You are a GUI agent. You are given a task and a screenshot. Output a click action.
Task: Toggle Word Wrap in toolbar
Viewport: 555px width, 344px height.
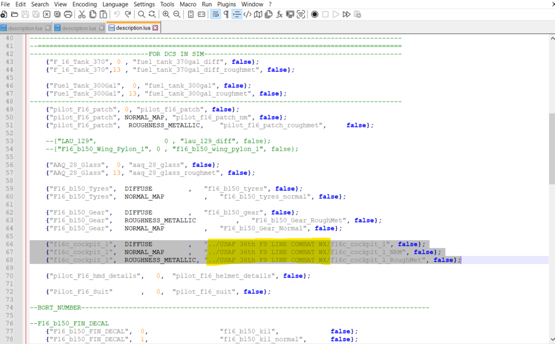coord(215,14)
